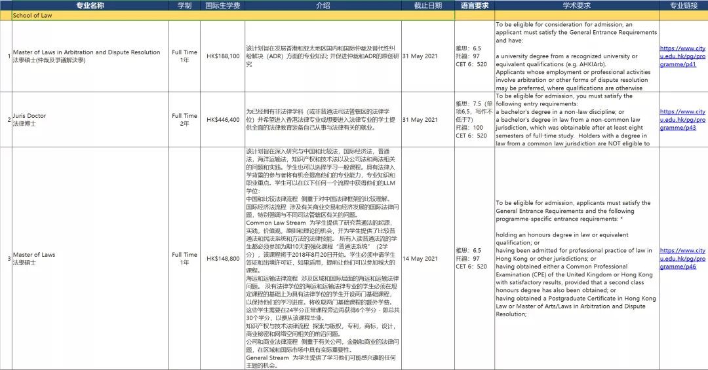
Task: Select the 截止日期 header cell
Action: pos(427,5)
